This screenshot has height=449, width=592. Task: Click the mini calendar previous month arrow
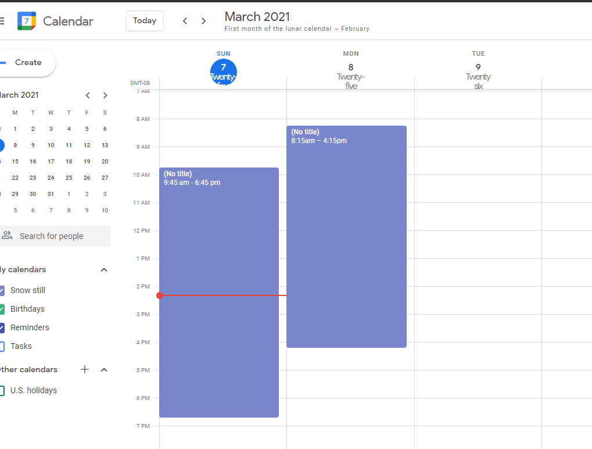[x=88, y=95]
